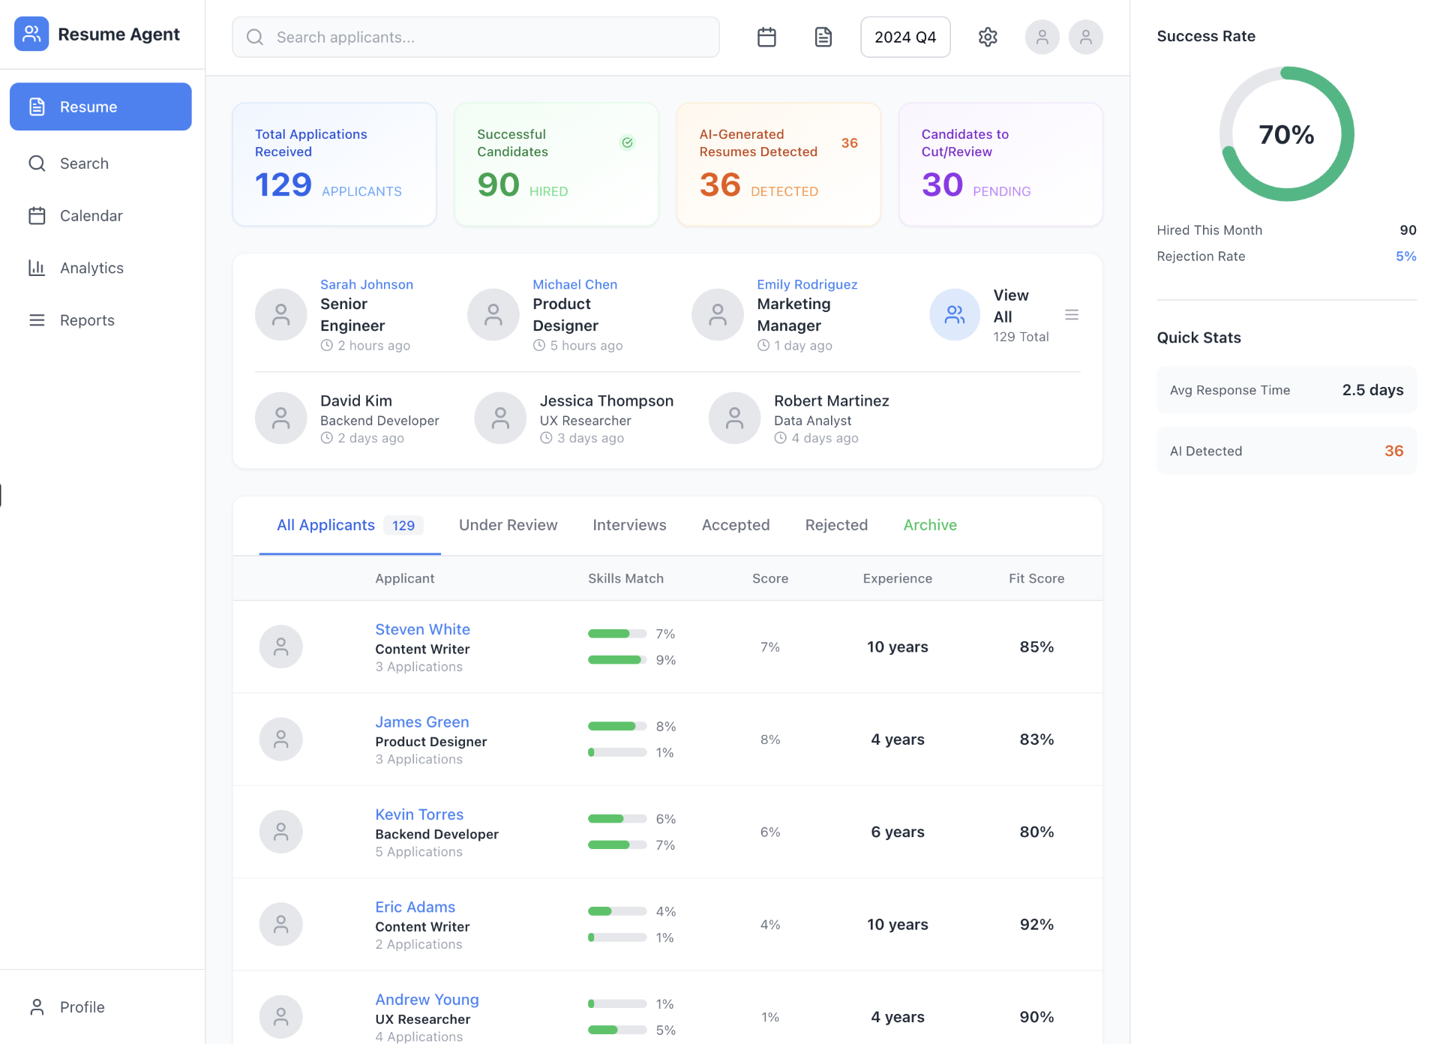Open the Calendar section in the sidebar
Image resolution: width=1440 pixels, height=1044 pixels.
(91, 215)
